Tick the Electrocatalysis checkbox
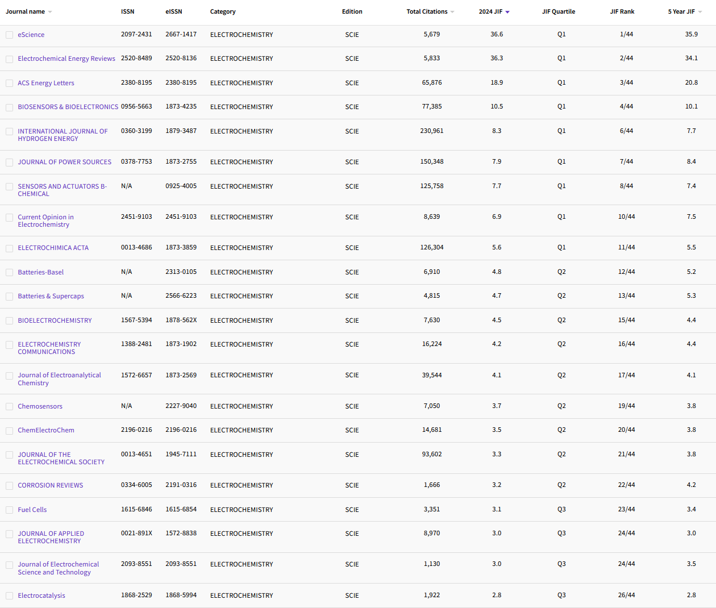716x608 pixels. 9,596
